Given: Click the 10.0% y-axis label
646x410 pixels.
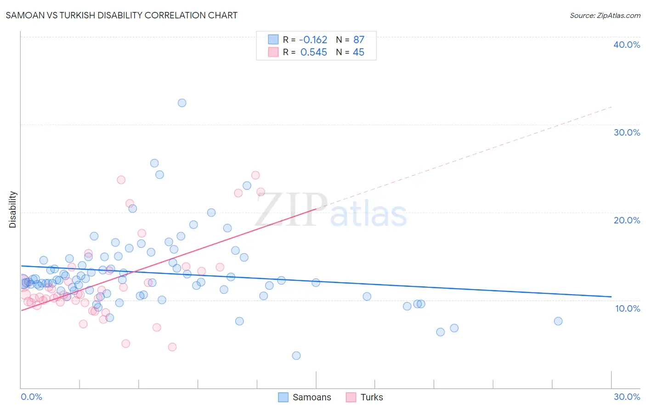Looking at the screenshot, I should tap(628, 308).
